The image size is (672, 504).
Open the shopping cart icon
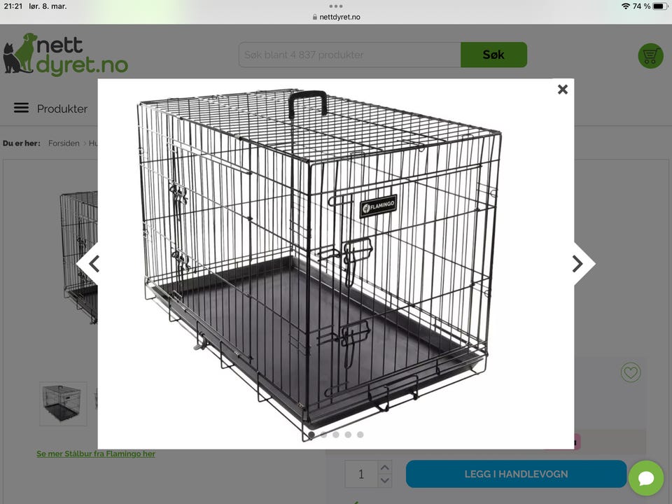[x=650, y=56]
